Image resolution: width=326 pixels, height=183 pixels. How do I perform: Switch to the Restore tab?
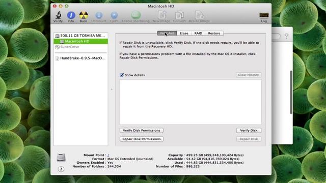pyautogui.click(x=214, y=33)
